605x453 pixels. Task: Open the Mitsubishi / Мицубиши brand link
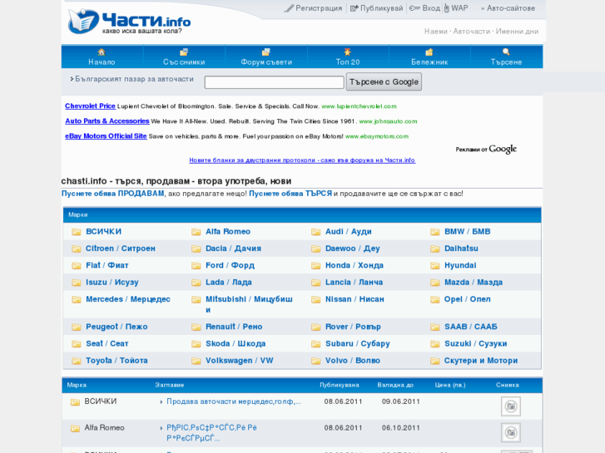tap(249, 304)
